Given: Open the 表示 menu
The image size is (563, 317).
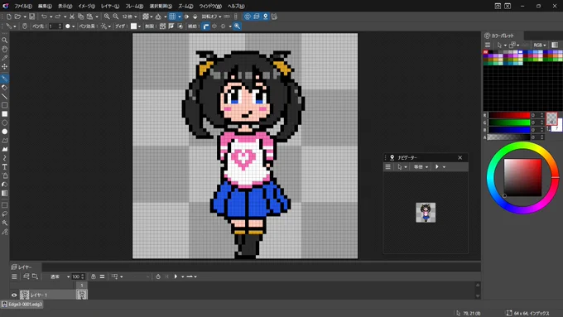Looking at the screenshot, I should point(65,6).
